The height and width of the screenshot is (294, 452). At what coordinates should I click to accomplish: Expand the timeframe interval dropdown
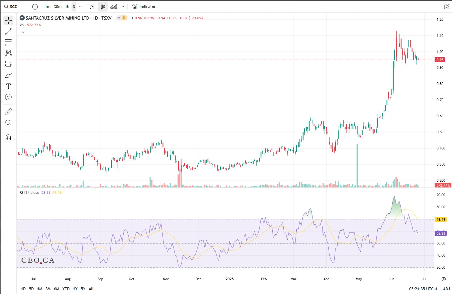click(x=80, y=7)
